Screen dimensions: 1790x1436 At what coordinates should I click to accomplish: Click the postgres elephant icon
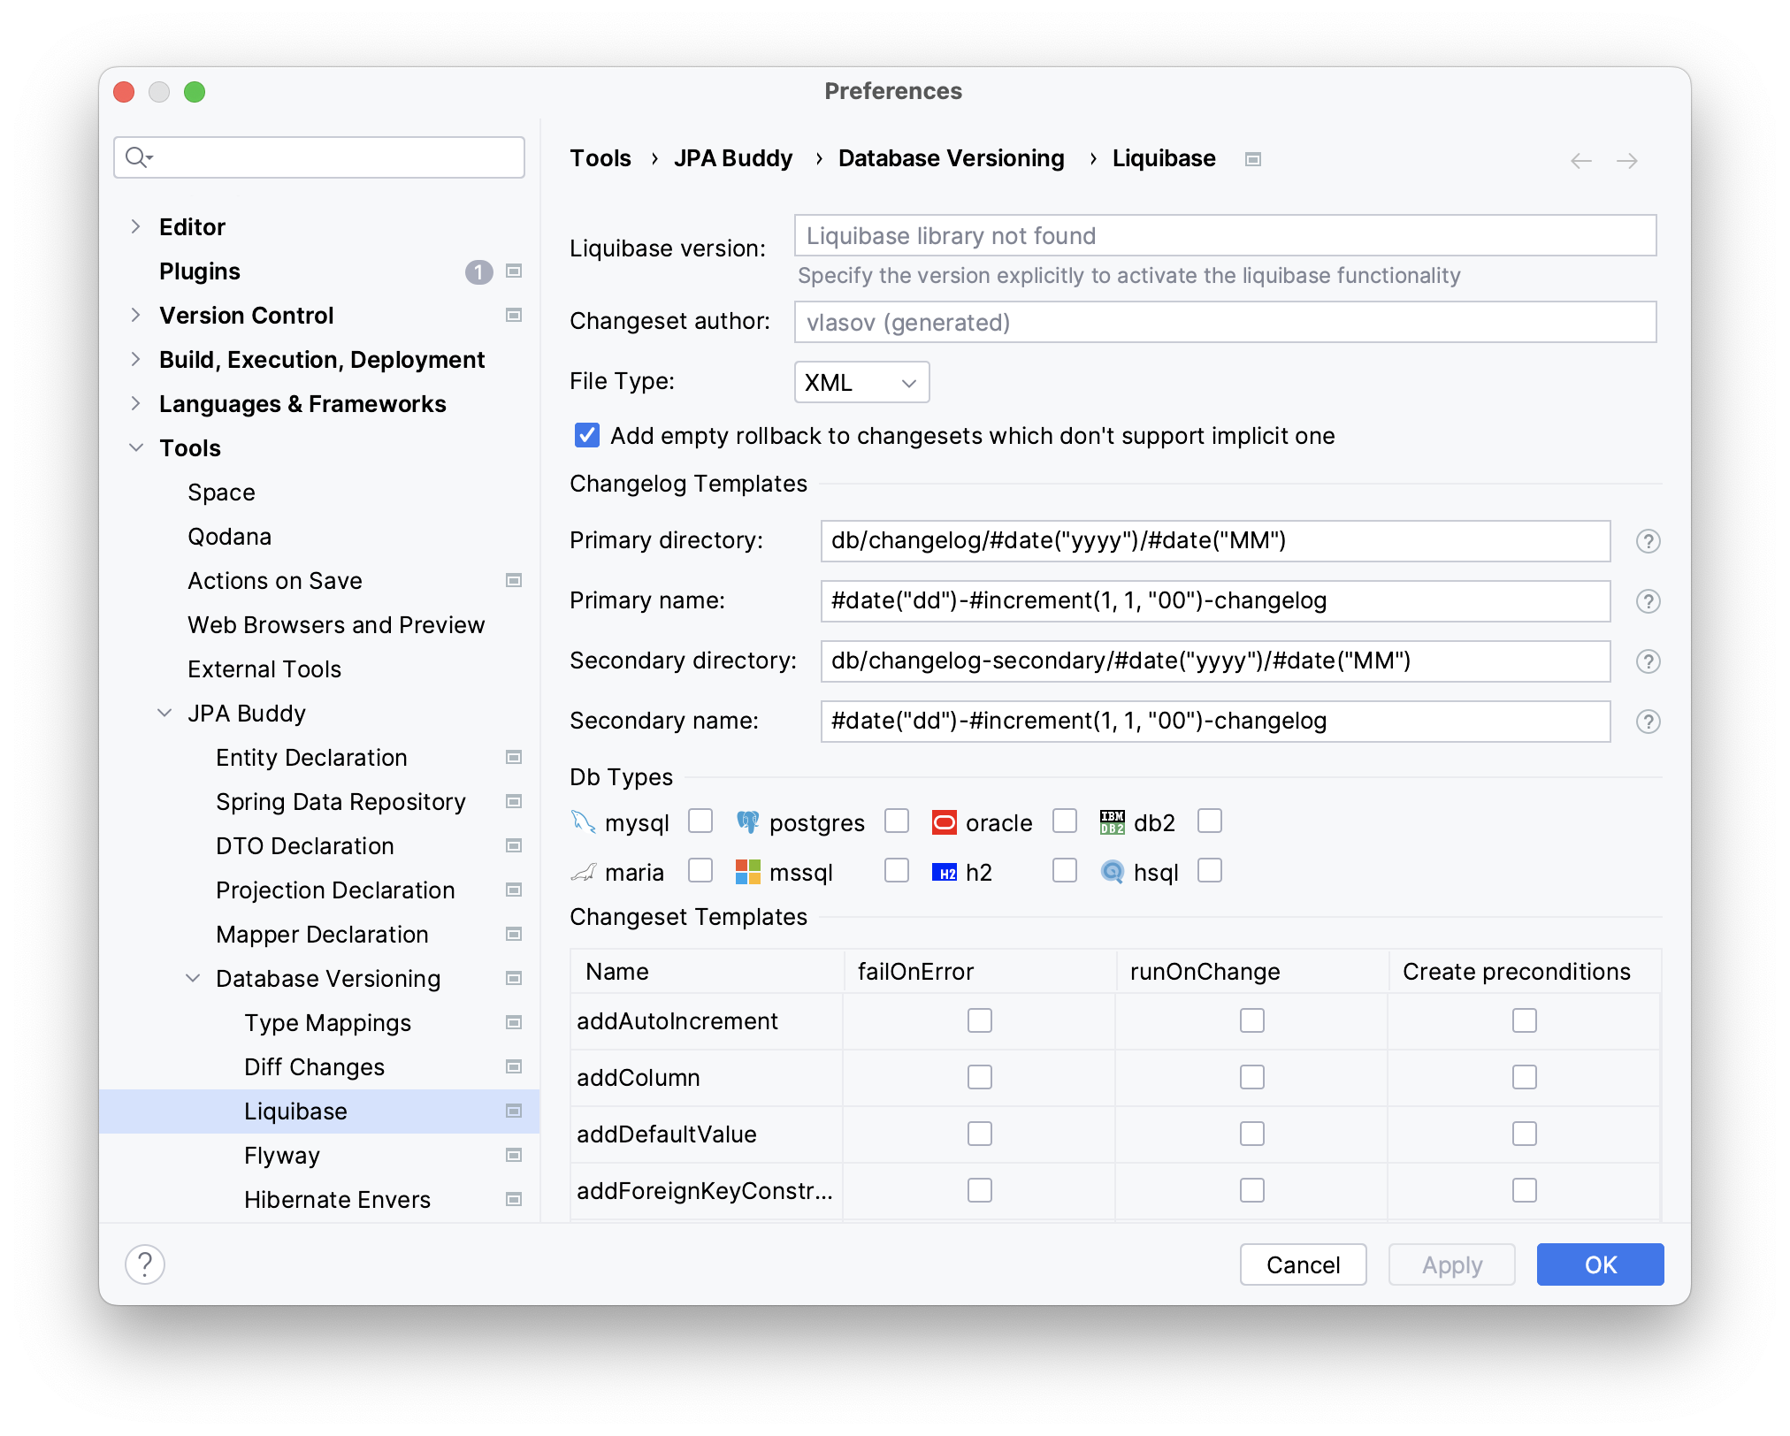pyautogui.click(x=748, y=822)
